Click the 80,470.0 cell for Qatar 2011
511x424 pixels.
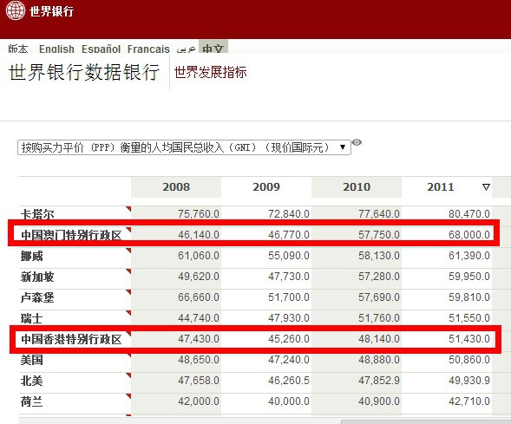point(469,214)
